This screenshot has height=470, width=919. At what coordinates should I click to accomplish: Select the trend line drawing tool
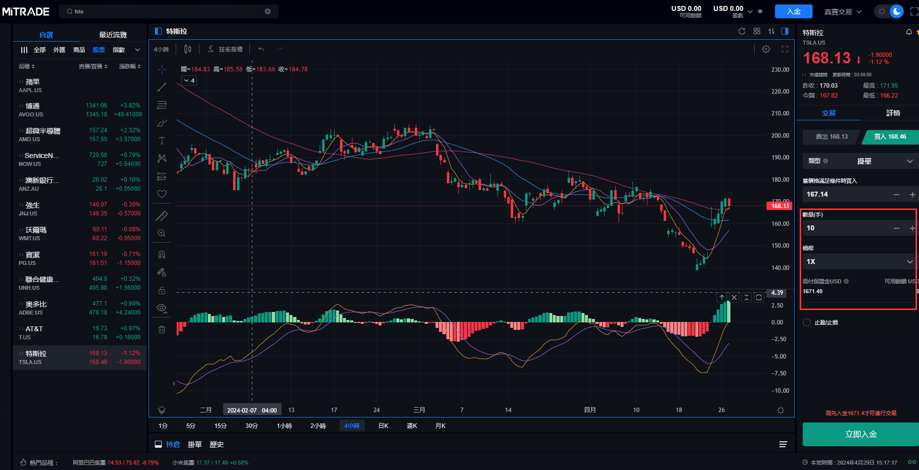[x=162, y=88]
